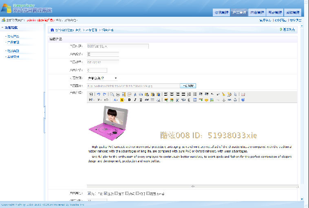Click the source code icon at the start of the toolbar
Screen dimensions: 309x208
91,94
